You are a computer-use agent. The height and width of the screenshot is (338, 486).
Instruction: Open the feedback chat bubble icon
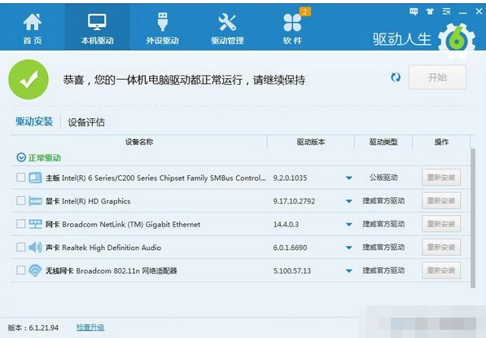[x=414, y=11]
